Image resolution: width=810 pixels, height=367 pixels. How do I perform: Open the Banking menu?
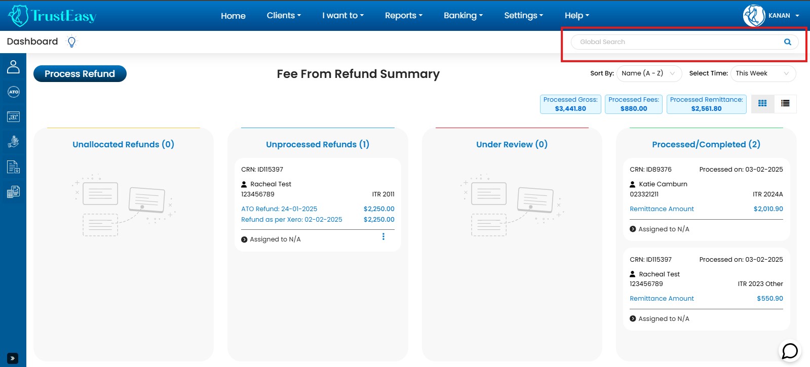tap(463, 16)
